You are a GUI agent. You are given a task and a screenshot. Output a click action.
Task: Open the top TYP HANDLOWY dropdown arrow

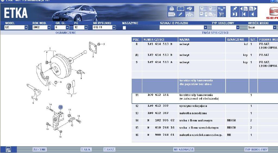[x=238, y=27]
